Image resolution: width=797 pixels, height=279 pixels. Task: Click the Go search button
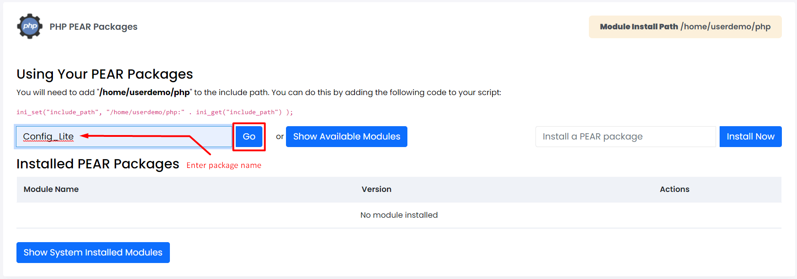pyautogui.click(x=249, y=136)
